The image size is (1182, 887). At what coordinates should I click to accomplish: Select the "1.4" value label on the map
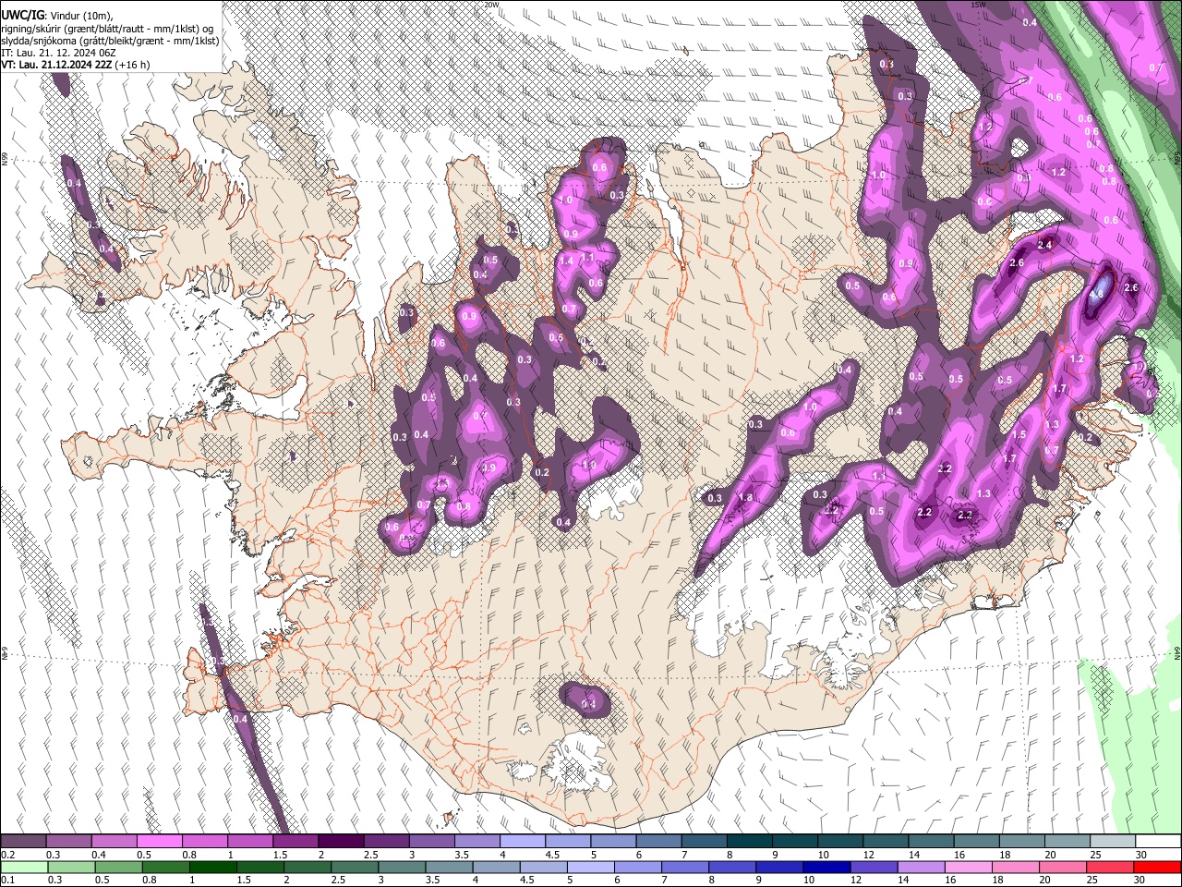click(x=566, y=261)
